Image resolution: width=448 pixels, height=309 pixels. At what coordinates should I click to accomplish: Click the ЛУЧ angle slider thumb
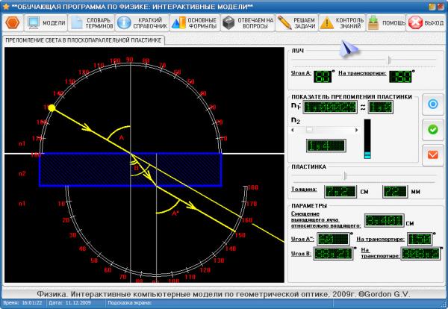(x=389, y=60)
